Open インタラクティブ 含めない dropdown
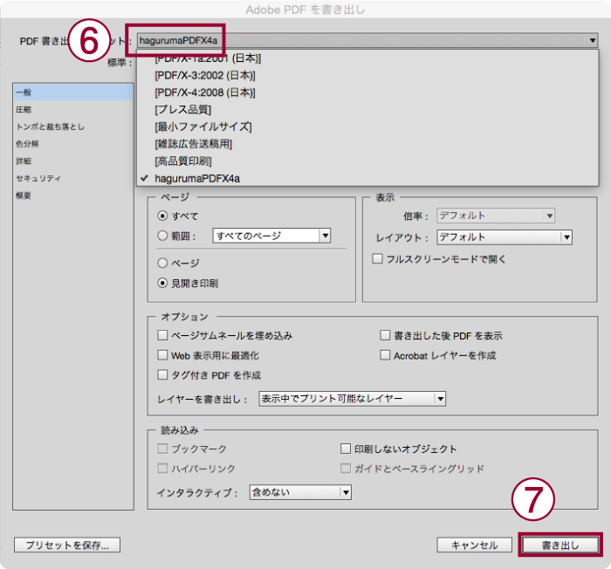 300,492
